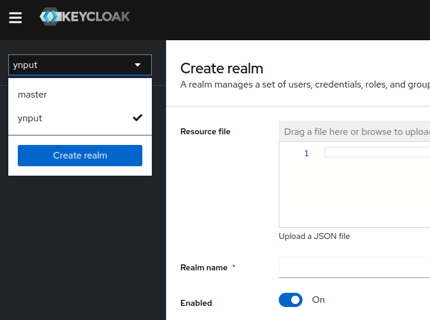This screenshot has height=320, width=430.
Task: Select the ynput realm option
Action: click(x=80, y=118)
